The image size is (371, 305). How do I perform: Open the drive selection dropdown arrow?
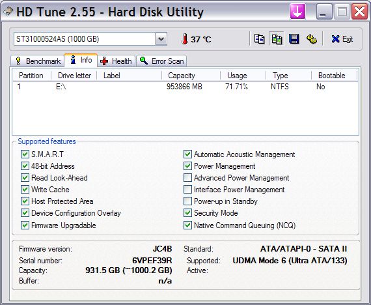161,39
